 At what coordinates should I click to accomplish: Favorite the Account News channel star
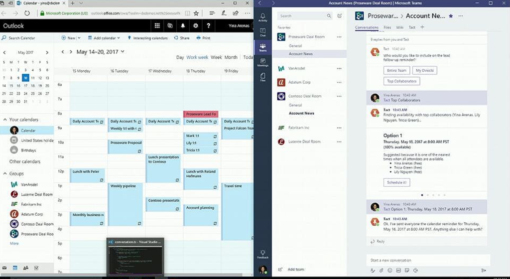pos(451,15)
